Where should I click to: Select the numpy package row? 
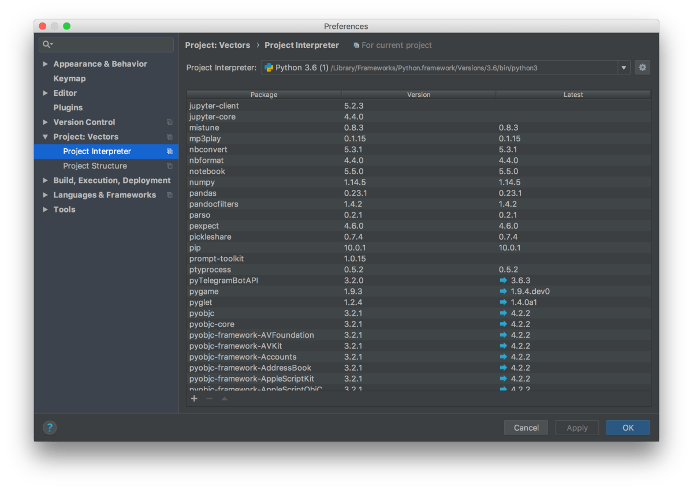click(x=419, y=182)
